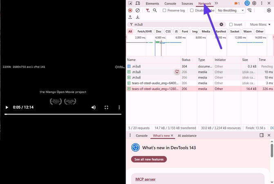Export HAR file download icon
Screen dimensions: 274x184
(x=138, y=17)
